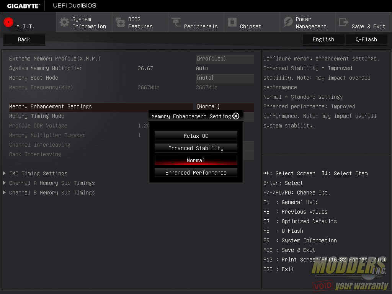Screen dimensions: 392x294
Task: Click Profile DDR Voltage label
Action: tap(38, 126)
